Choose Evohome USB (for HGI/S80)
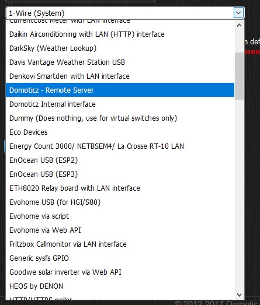Viewport: 260px width, 305px height. (120, 202)
